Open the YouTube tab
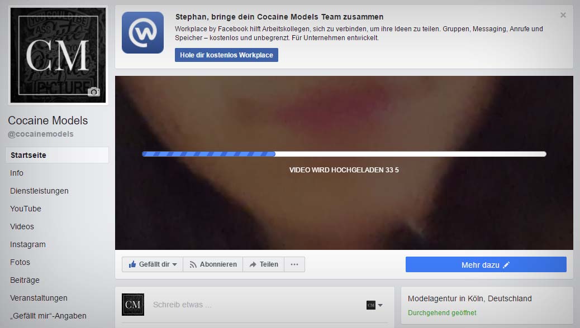This screenshot has width=580, height=328. click(26, 209)
